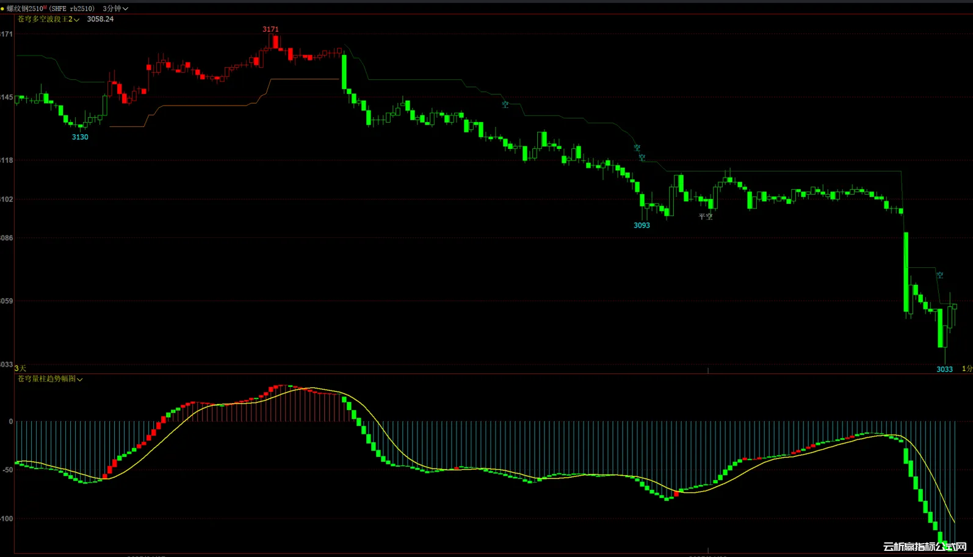Click the 3086 price axis label
This screenshot has width=973, height=557.
pyautogui.click(x=6, y=238)
